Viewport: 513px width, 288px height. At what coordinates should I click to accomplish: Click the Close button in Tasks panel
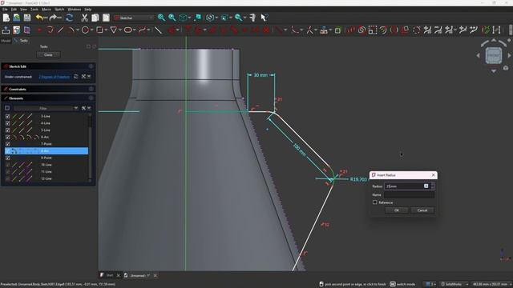click(48, 55)
